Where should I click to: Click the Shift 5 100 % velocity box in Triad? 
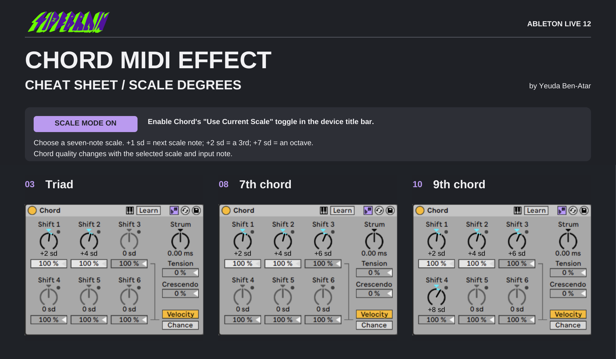coord(89,320)
